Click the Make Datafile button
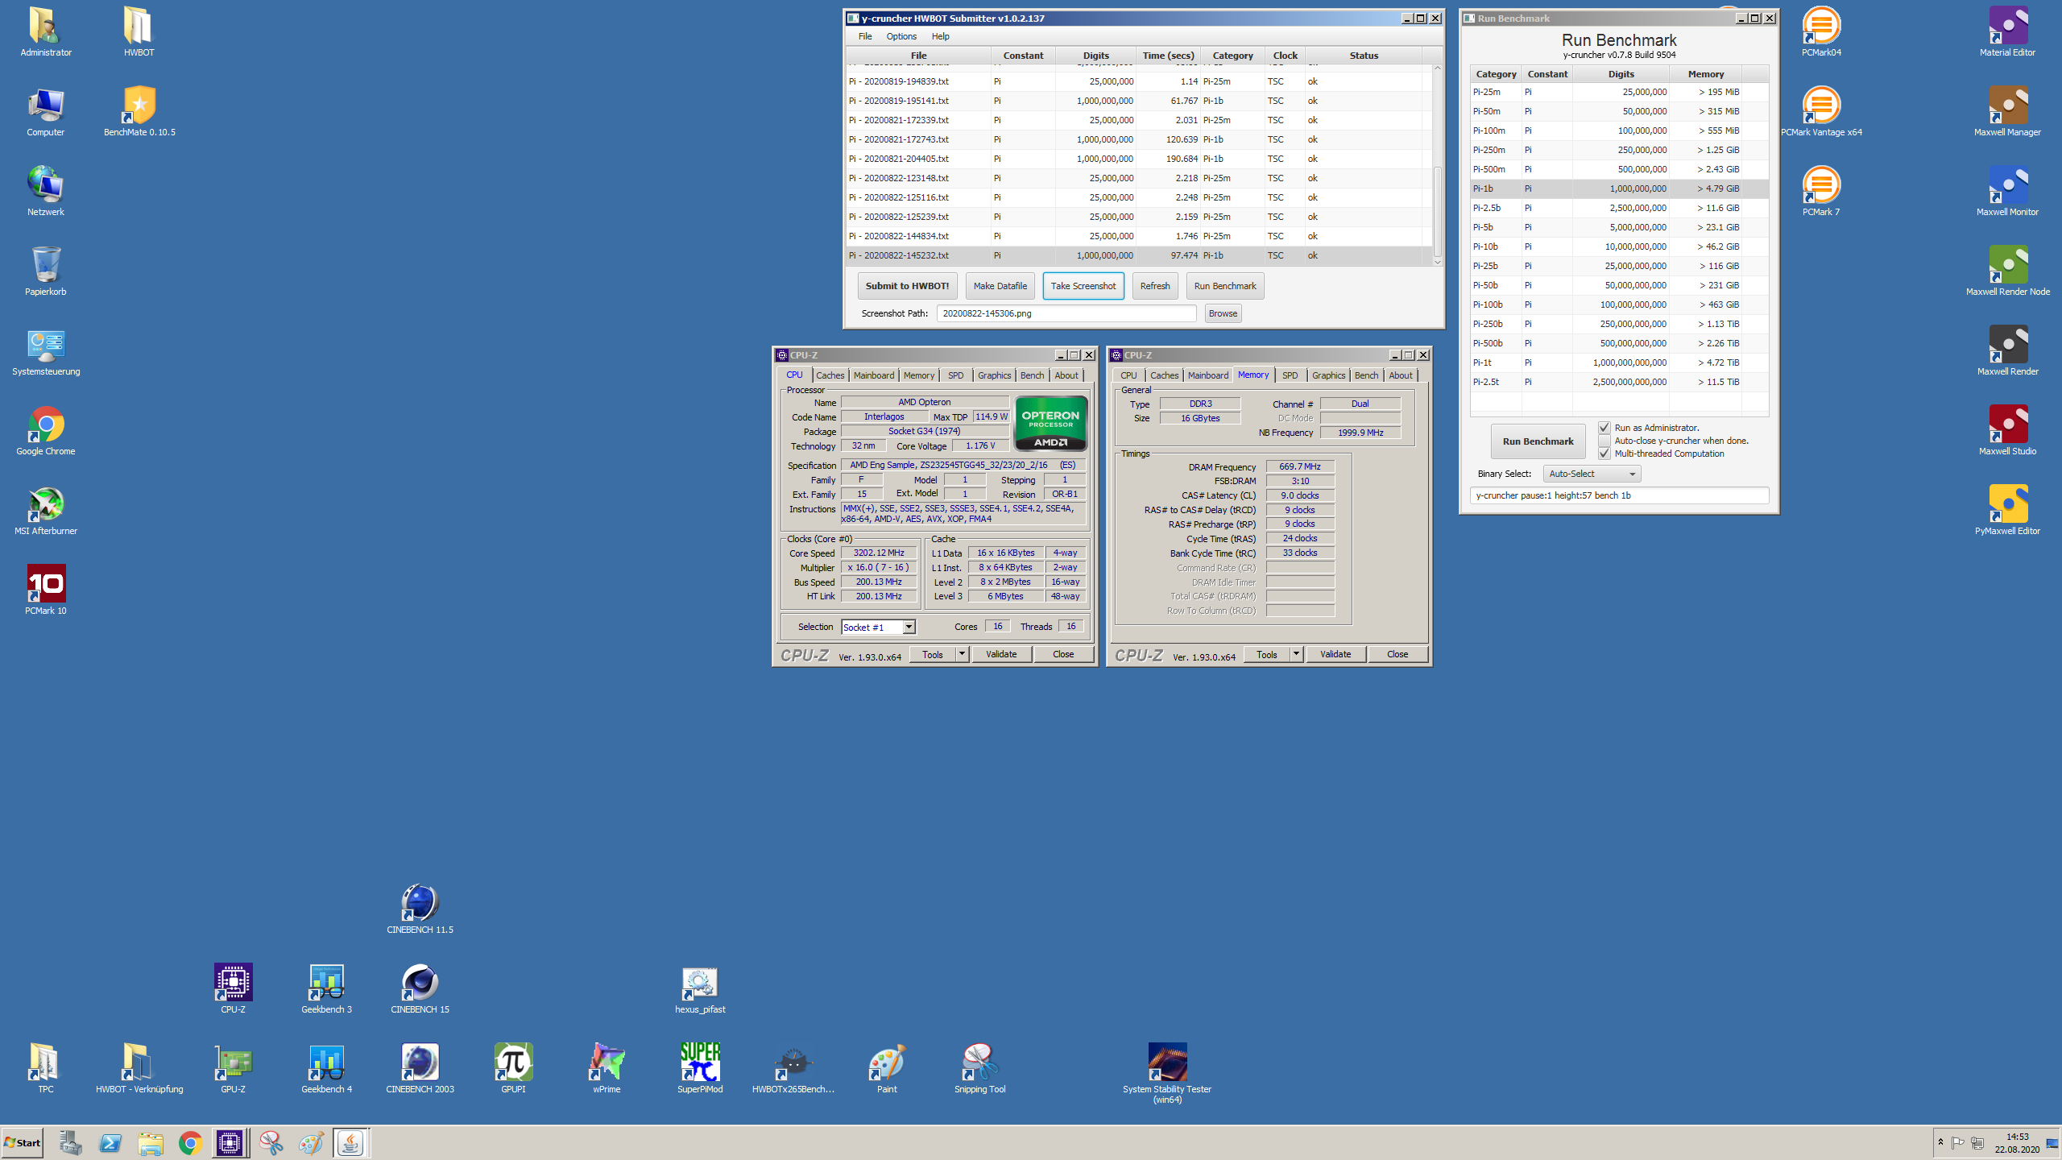The height and width of the screenshot is (1160, 2062). click(1000, 286)
